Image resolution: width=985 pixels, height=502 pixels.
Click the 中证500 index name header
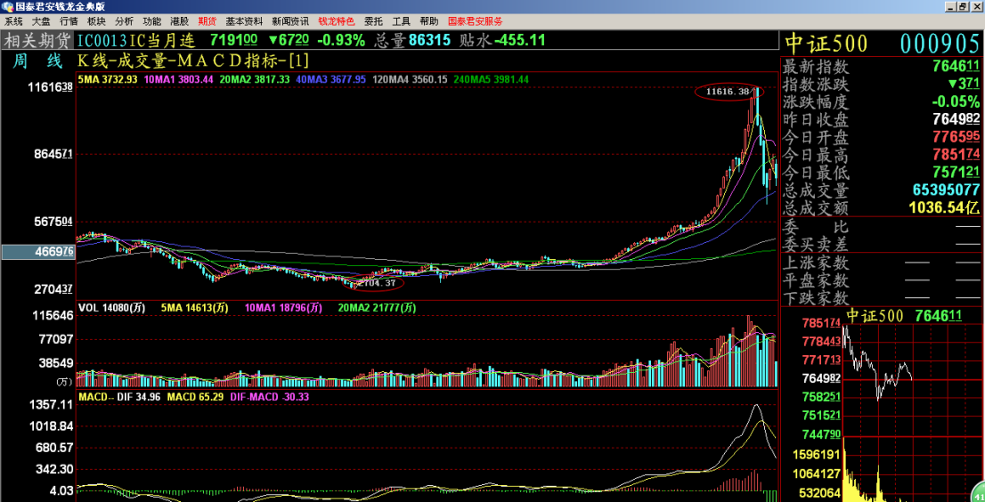click(x=826, y=43)
